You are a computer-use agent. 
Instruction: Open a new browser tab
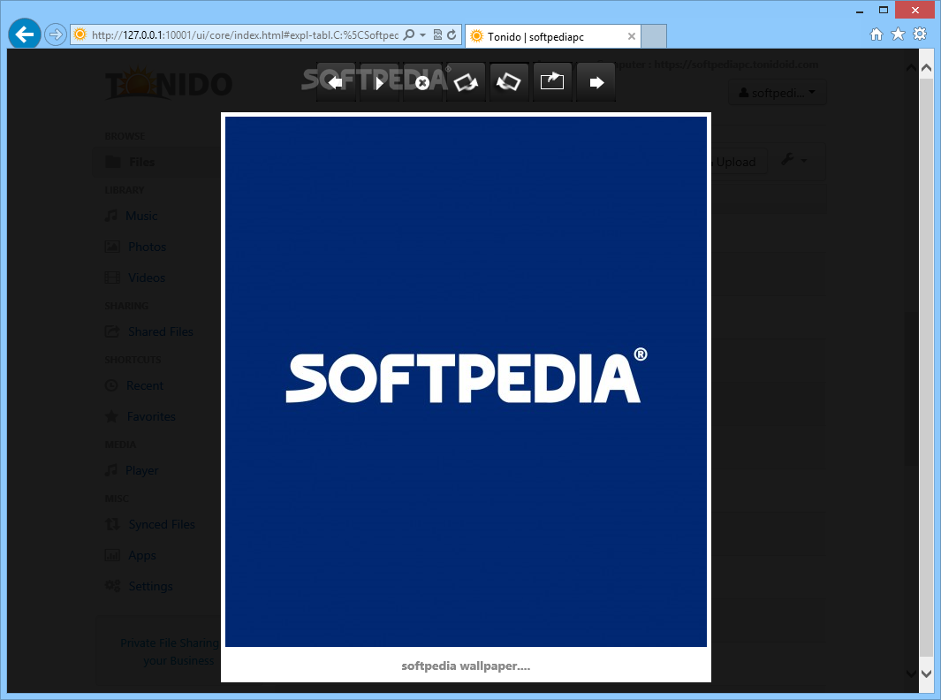pyautogui.click(x=654, y=36)
